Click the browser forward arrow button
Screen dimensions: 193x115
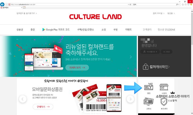pyautogui.click(x=6, y=5)
